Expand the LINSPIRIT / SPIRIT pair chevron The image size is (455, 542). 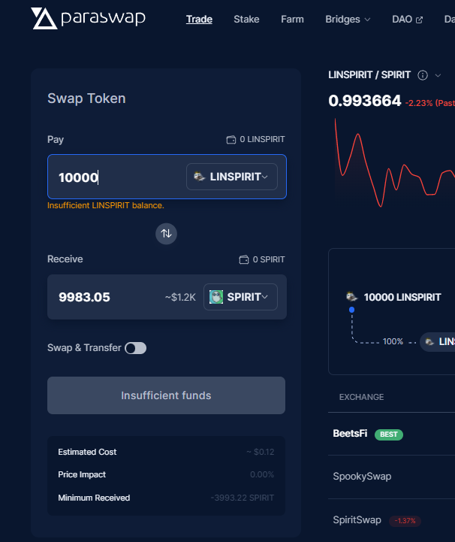coord(438,75)
